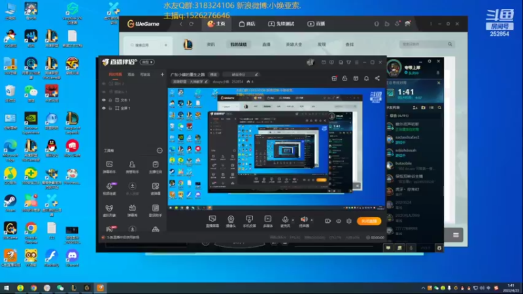
Task: Add a new scene with plus button
Action: point(162,74)
